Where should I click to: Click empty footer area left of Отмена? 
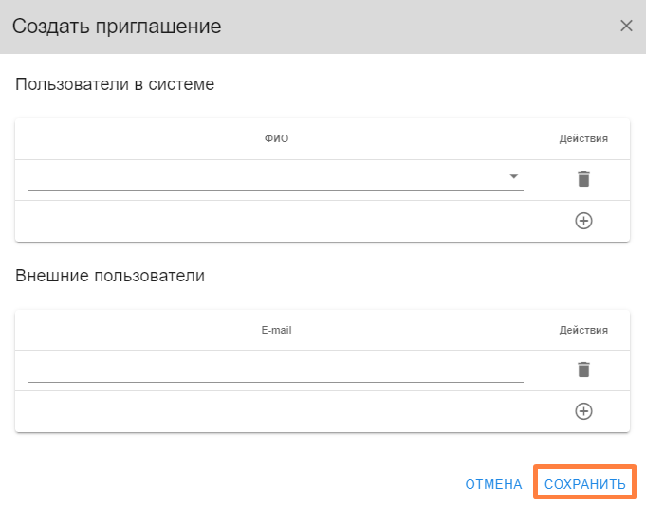[228, 484]
